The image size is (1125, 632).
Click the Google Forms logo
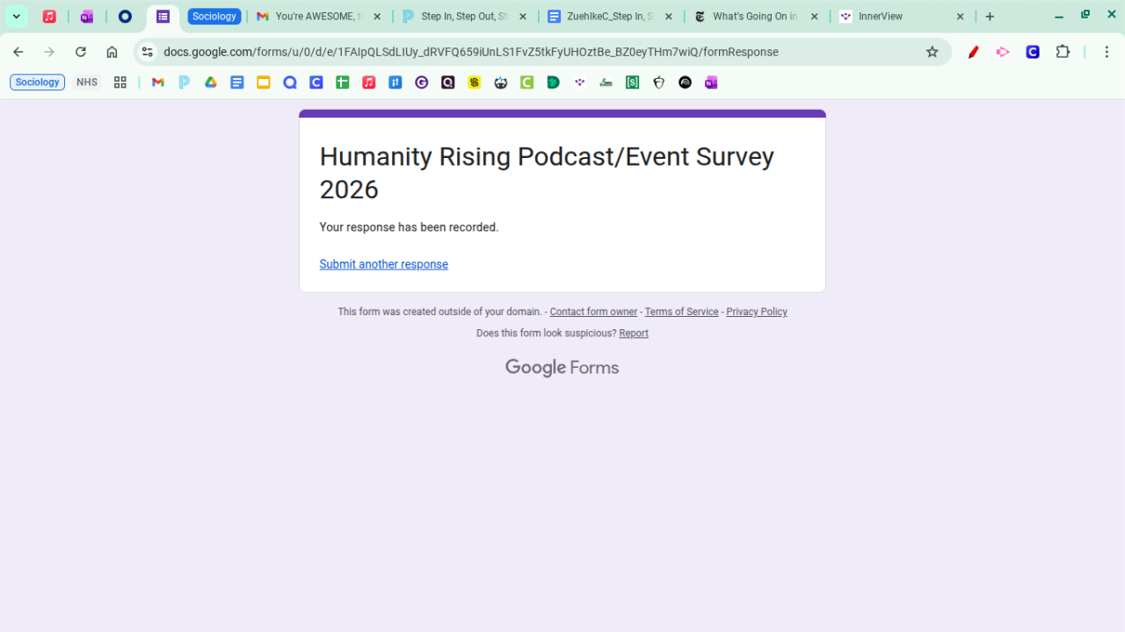pos(562,368)
